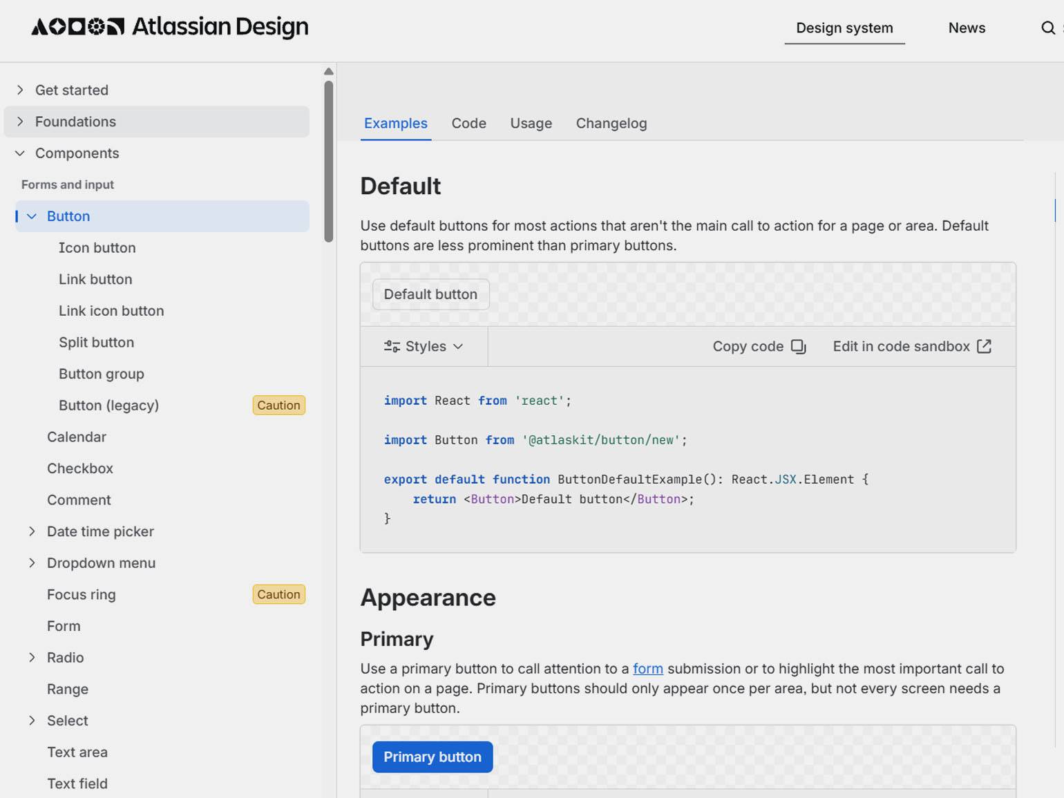The image size is (1064, 798).
Task: Open the Styles dropdown
Action: (x=424, y=346)
